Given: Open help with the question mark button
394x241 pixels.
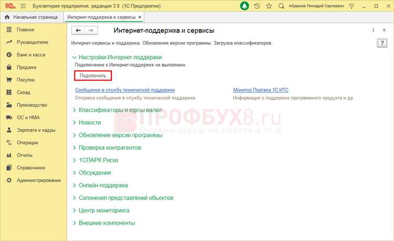Looking at the screenshot, I should [x=382, y=43].
